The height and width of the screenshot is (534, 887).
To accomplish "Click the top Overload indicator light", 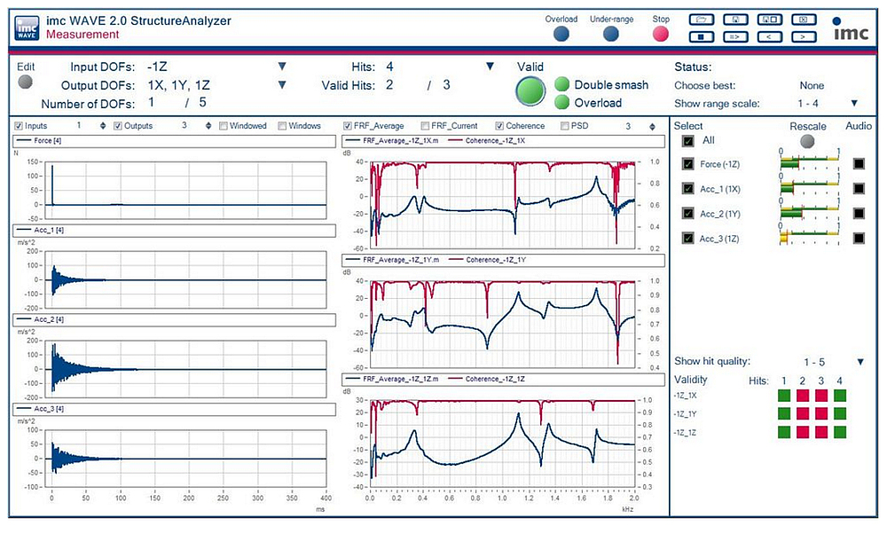I will [561, 35].
